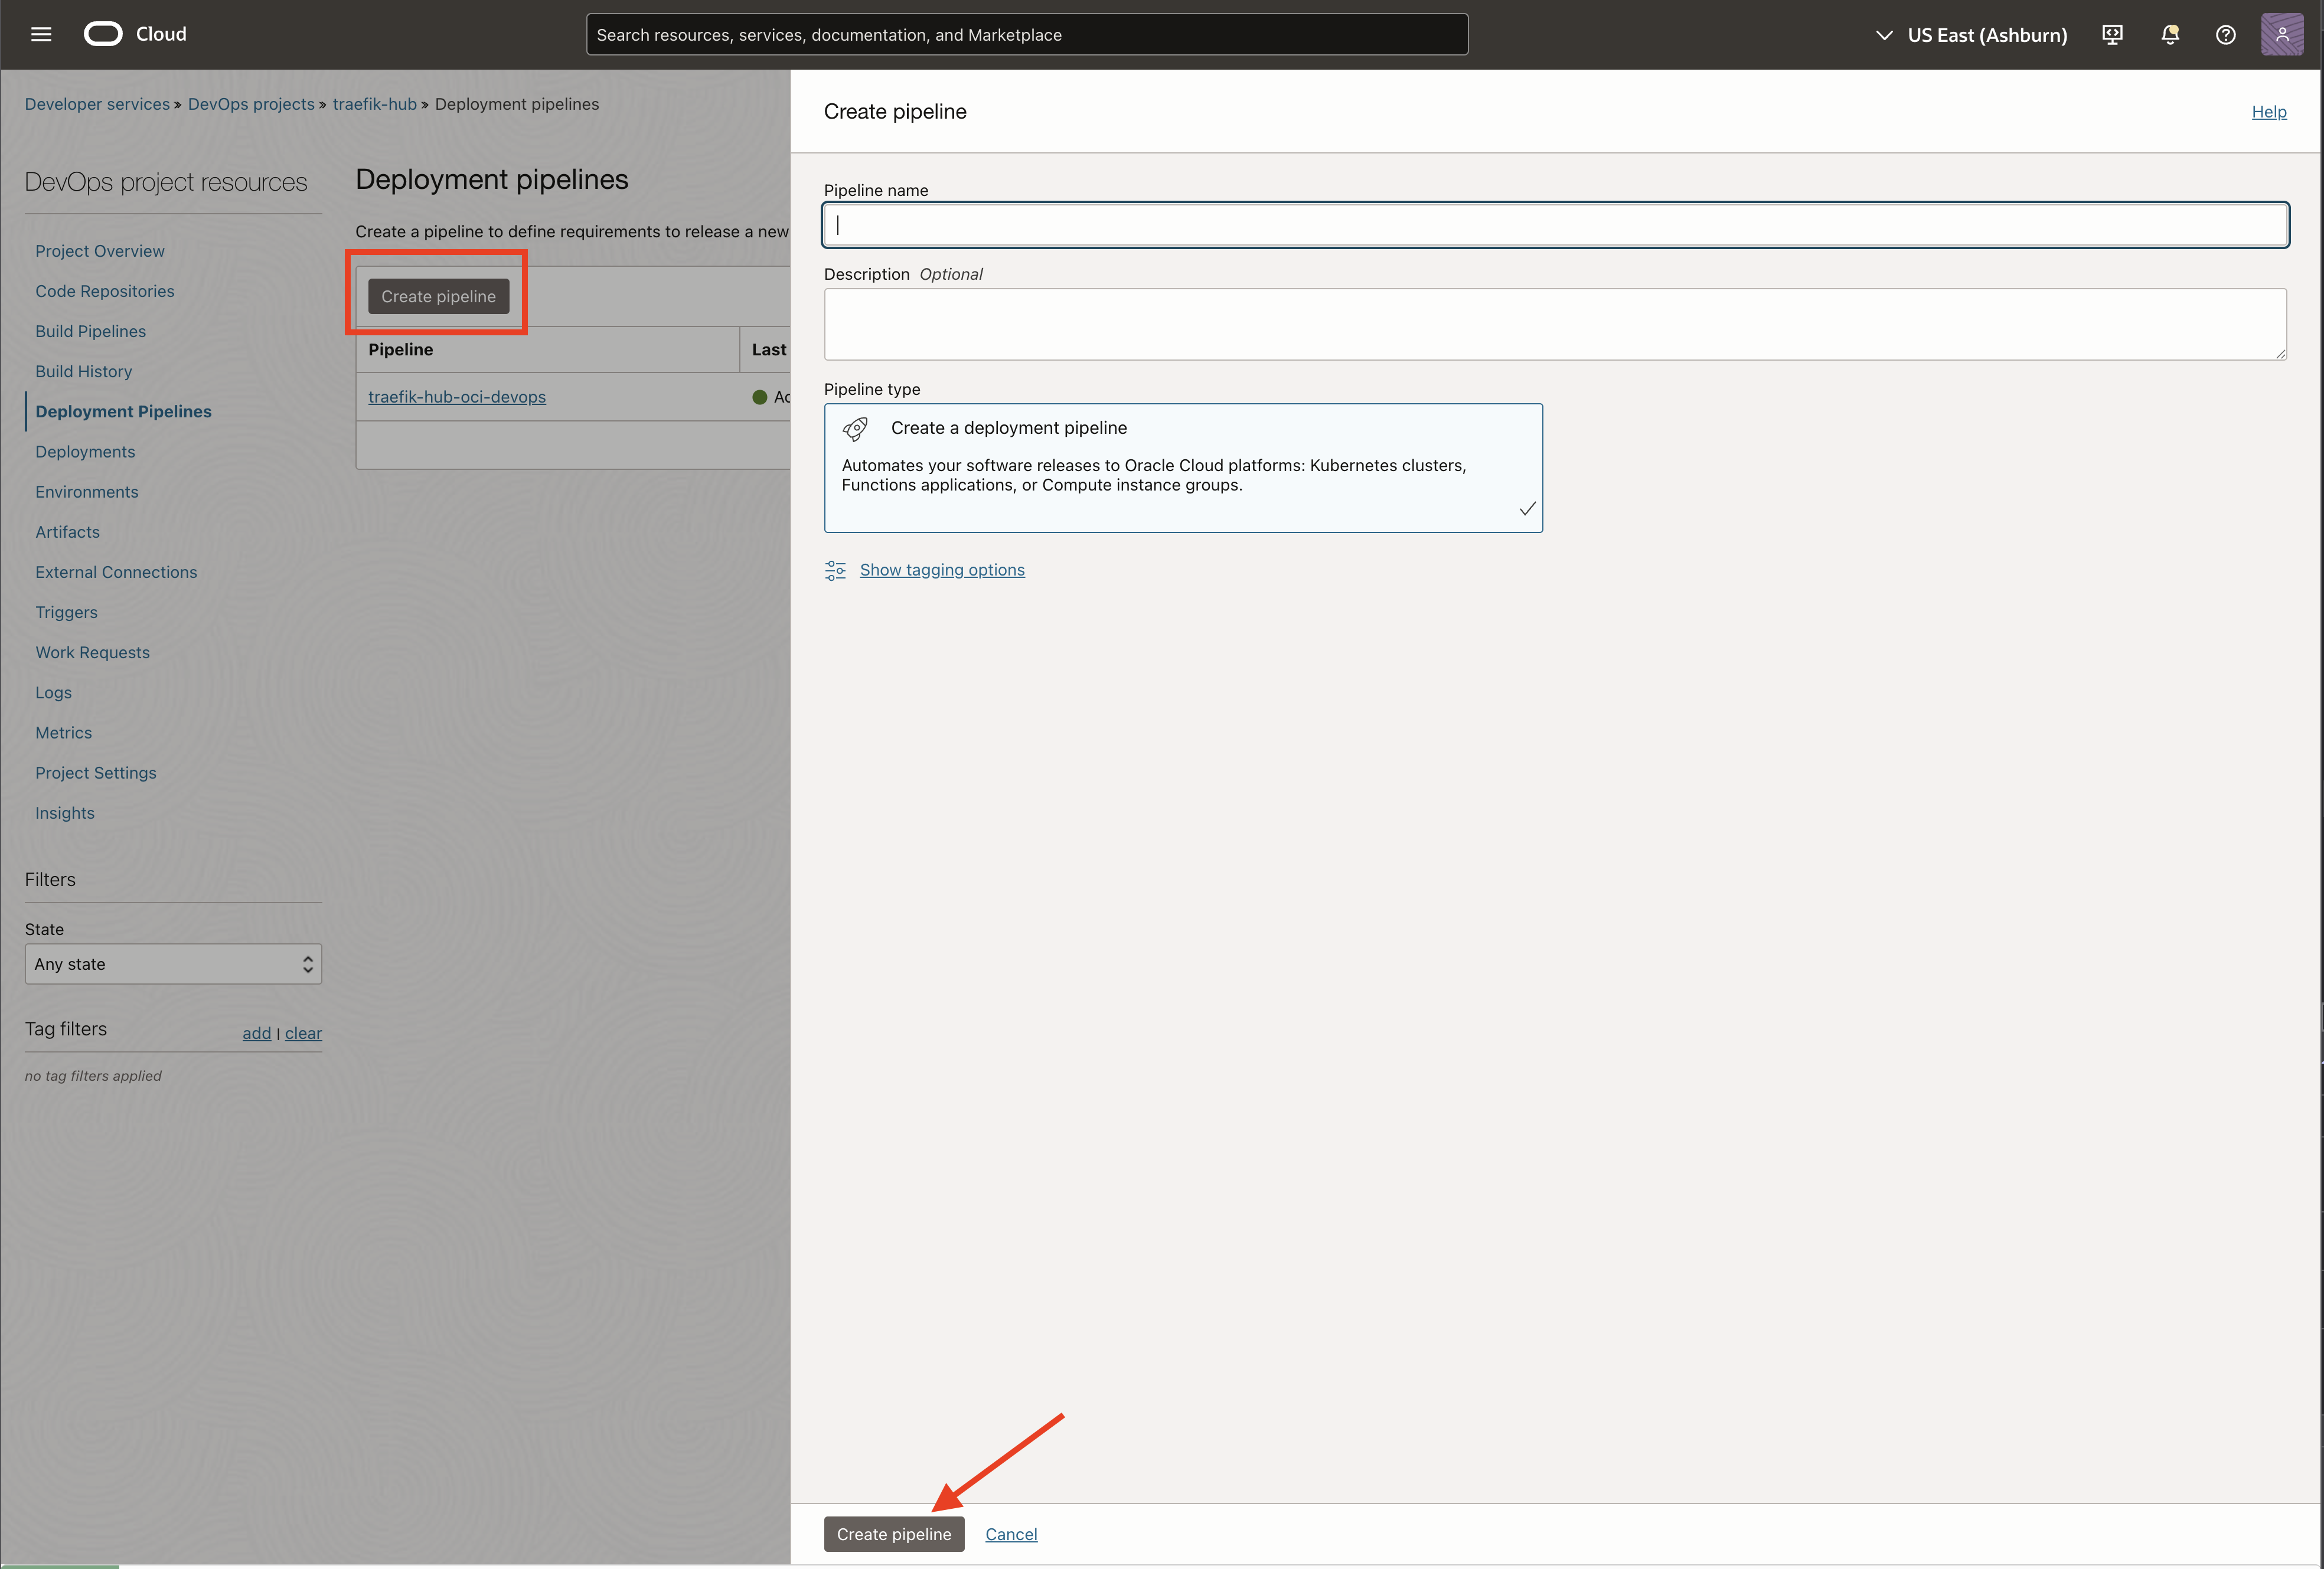Open the Any state filter dropdown
This screenshot has height=1569, width=2324.
pyautogui.click(x=173, y=964)
